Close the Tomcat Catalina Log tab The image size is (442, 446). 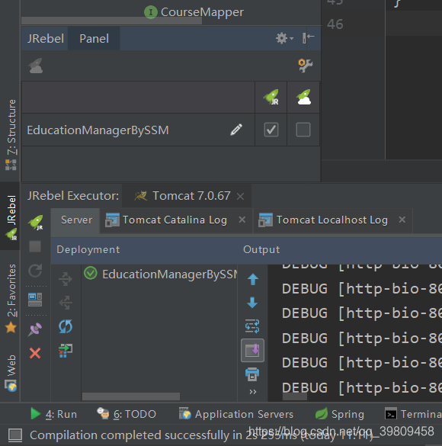pos(242,220)
